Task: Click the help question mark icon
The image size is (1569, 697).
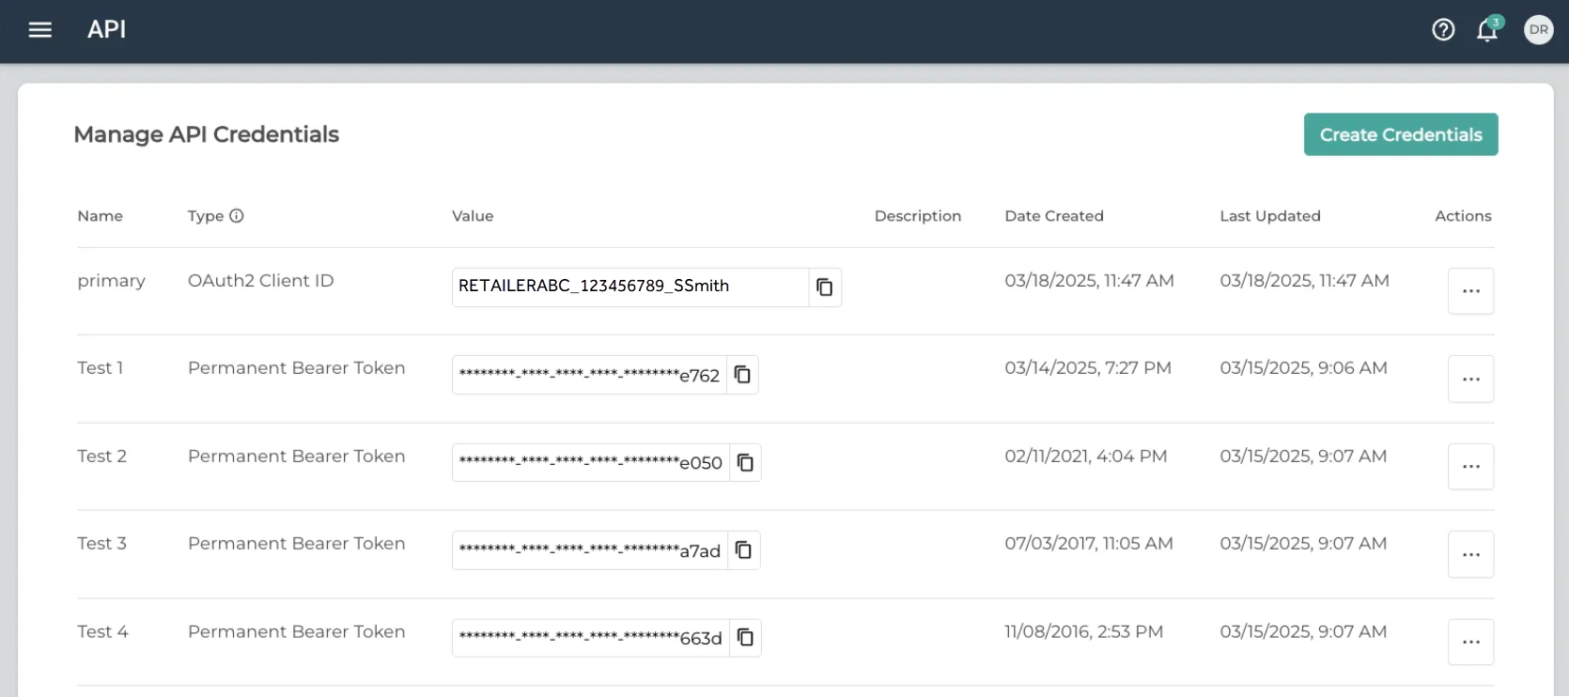Action: point(1443,30)
